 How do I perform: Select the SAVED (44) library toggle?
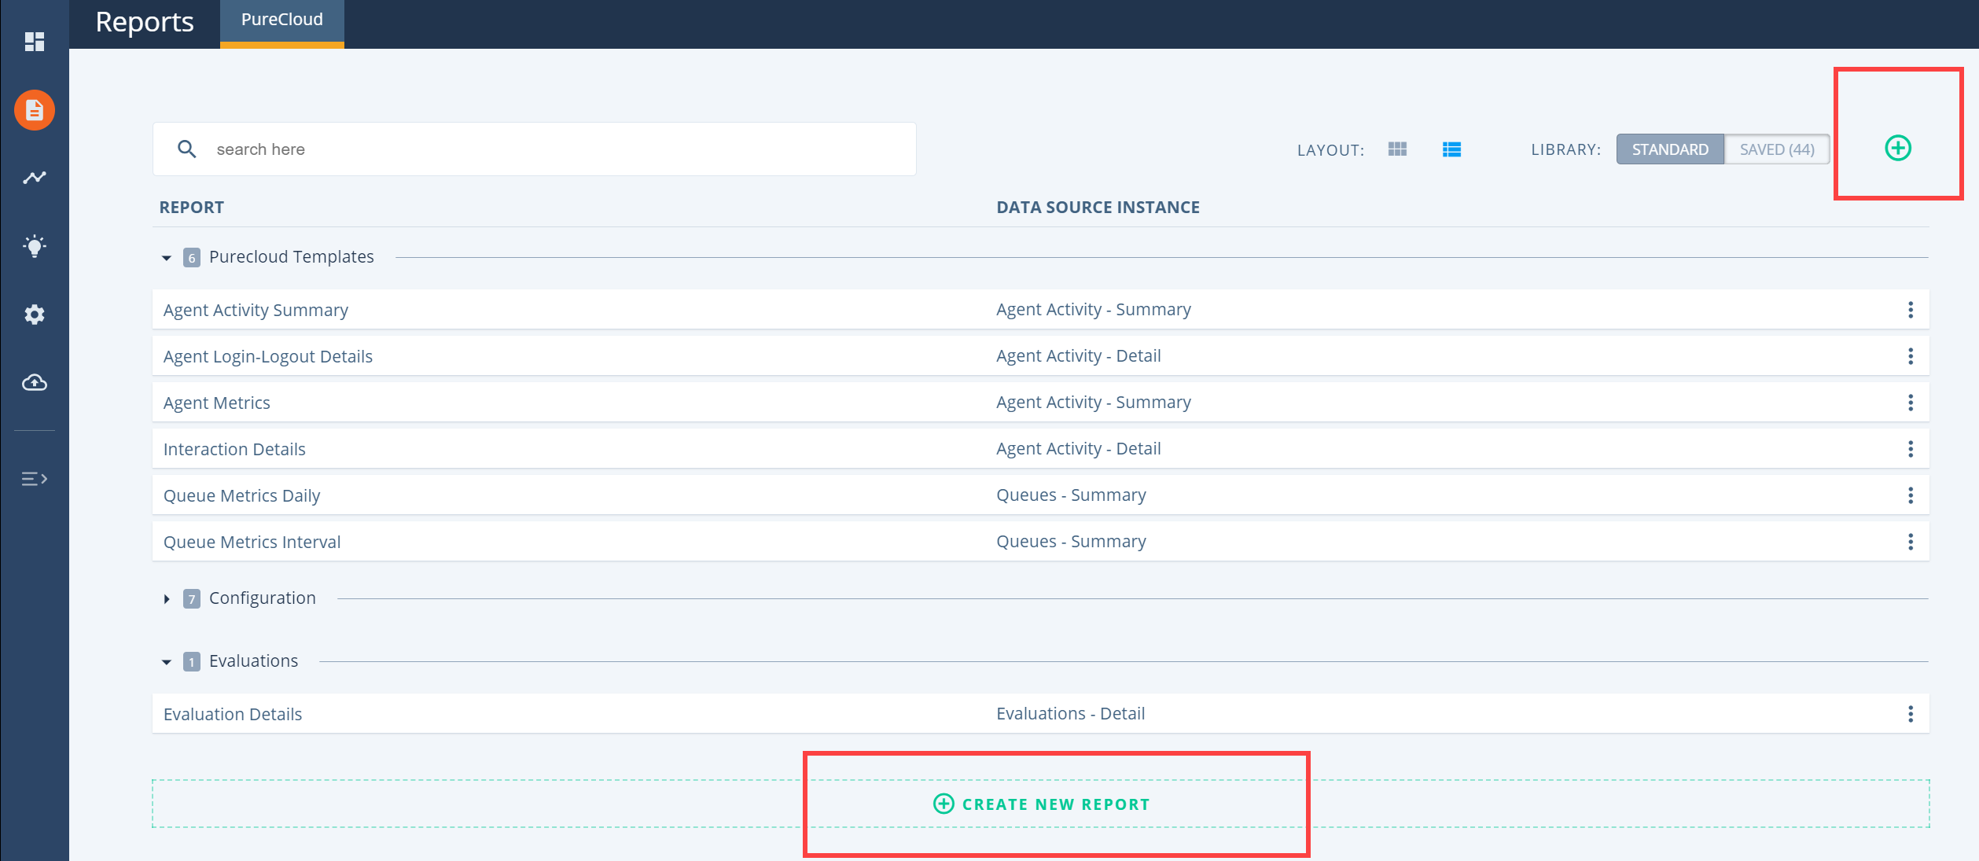[x=1777, y=149]
